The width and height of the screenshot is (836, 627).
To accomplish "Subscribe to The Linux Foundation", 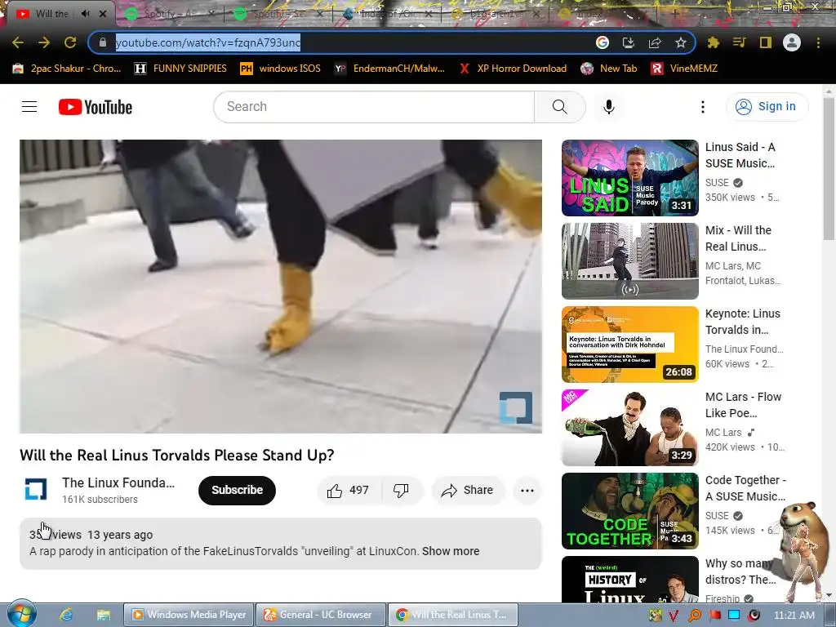I will click(238, 490).
